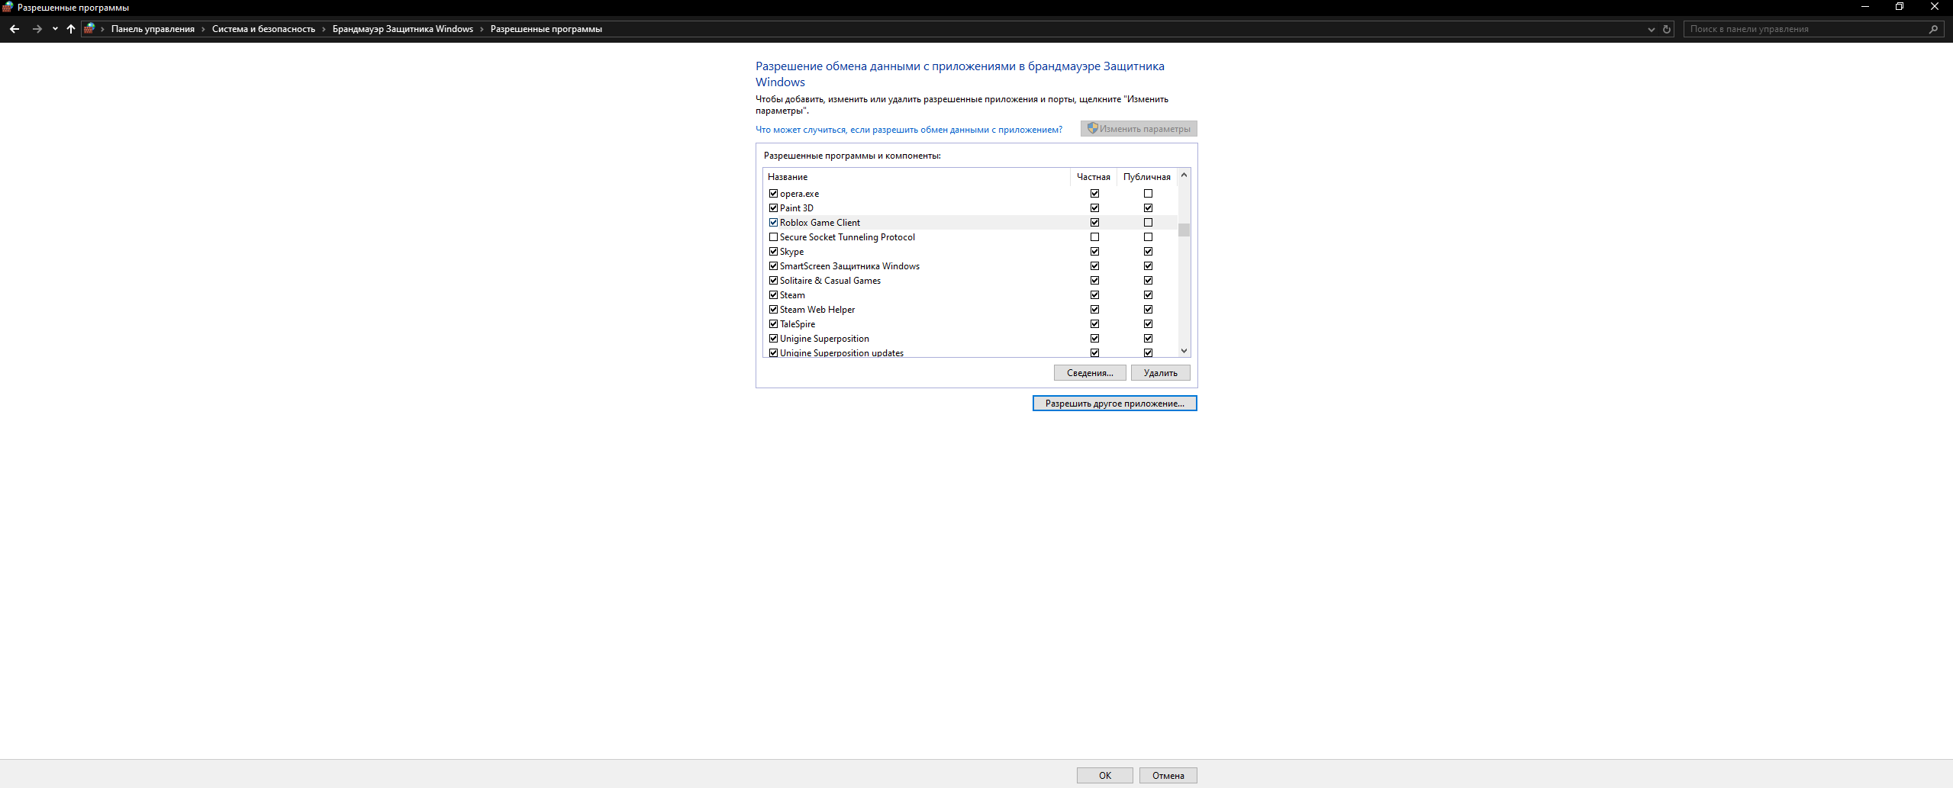Go forward using the forward arrow
Viewport: 1953px width, 788px height.
pyautogui.click(x=37, y=29)
